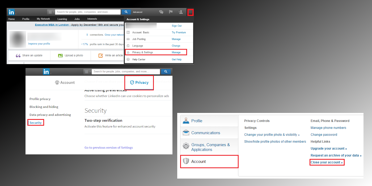
Task: Click LinkedIn logo in the top homepage header
Action: point(11,12)
